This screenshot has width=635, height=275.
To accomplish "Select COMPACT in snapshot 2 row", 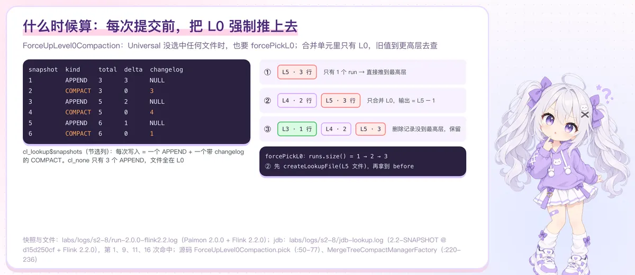I will click(78, 91).
